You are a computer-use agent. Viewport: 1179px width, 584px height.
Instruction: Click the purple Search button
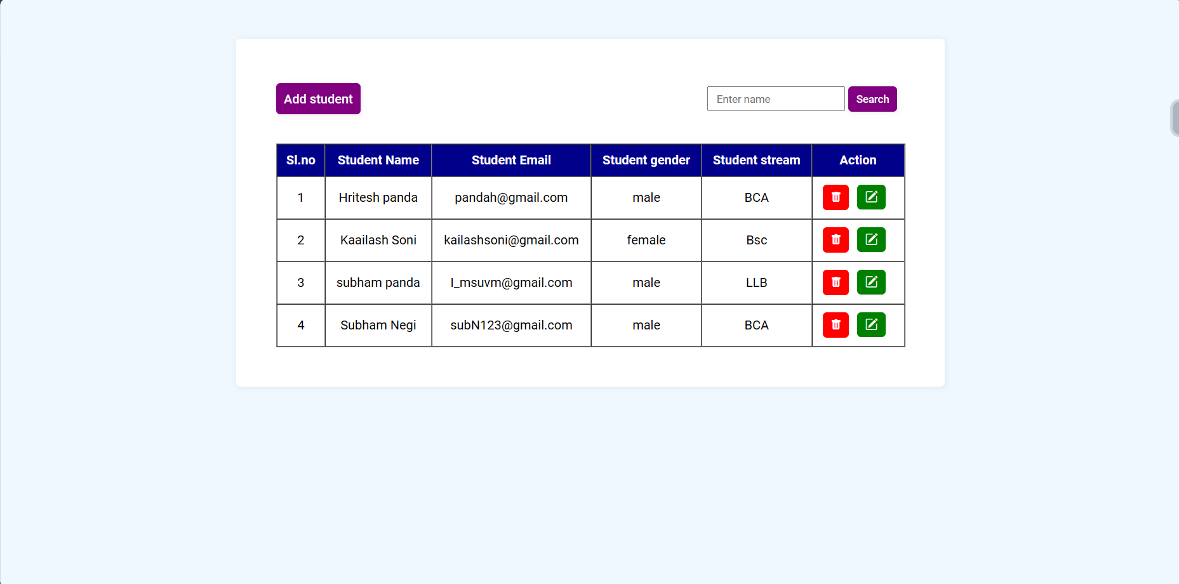[x=872, y=99]
